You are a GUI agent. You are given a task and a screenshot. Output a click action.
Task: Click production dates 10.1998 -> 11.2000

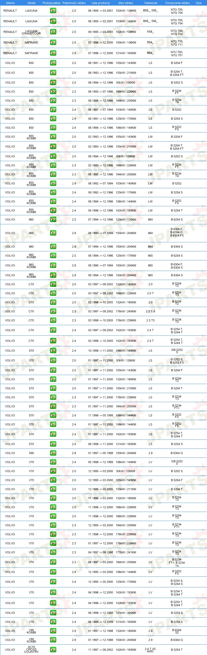click(101, 351)
